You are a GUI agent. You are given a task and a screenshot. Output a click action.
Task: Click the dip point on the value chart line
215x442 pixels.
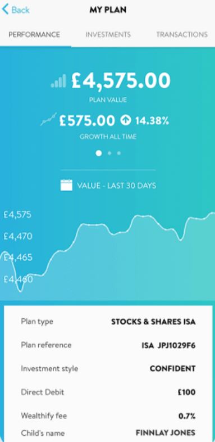pyautogui.click(x=20, y=290)
